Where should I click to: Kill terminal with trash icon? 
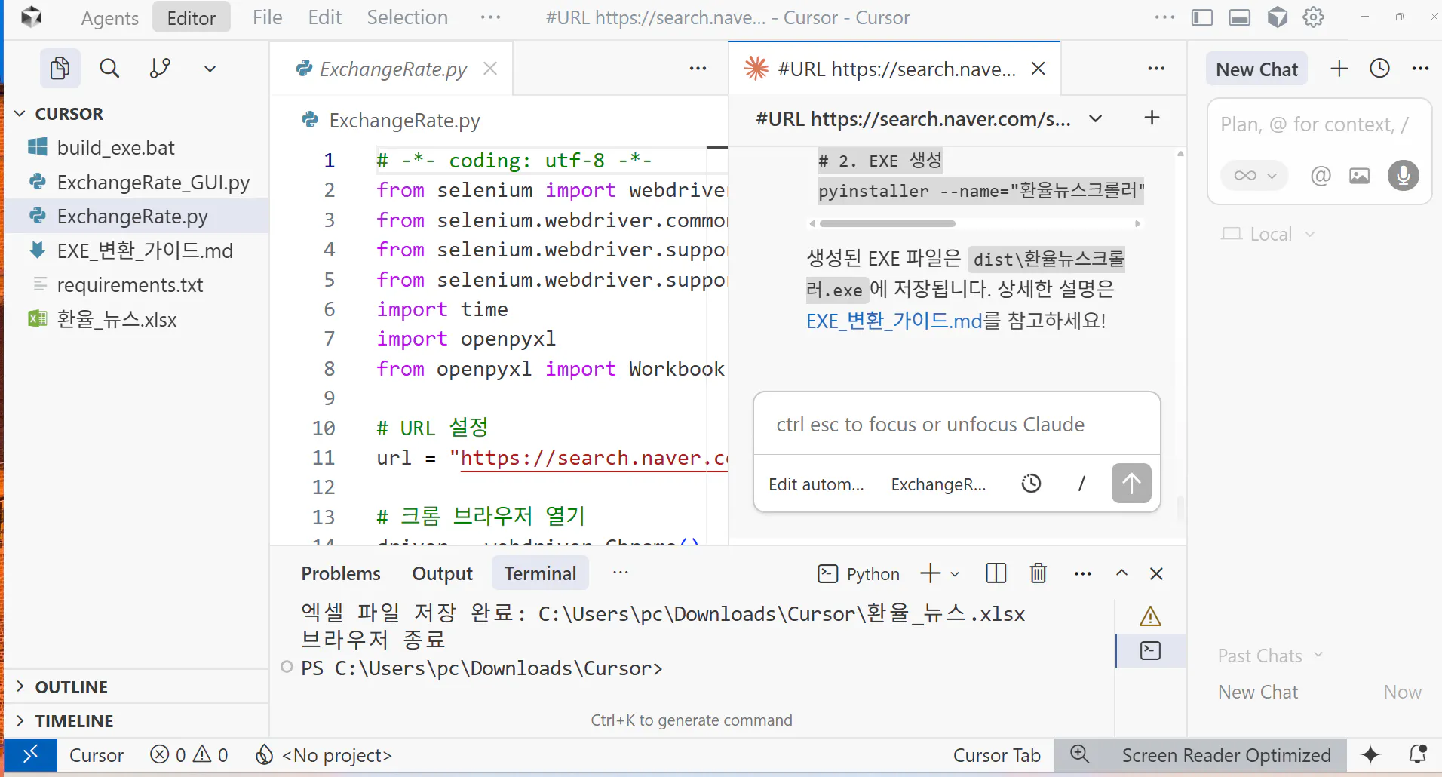point(1039,573)
